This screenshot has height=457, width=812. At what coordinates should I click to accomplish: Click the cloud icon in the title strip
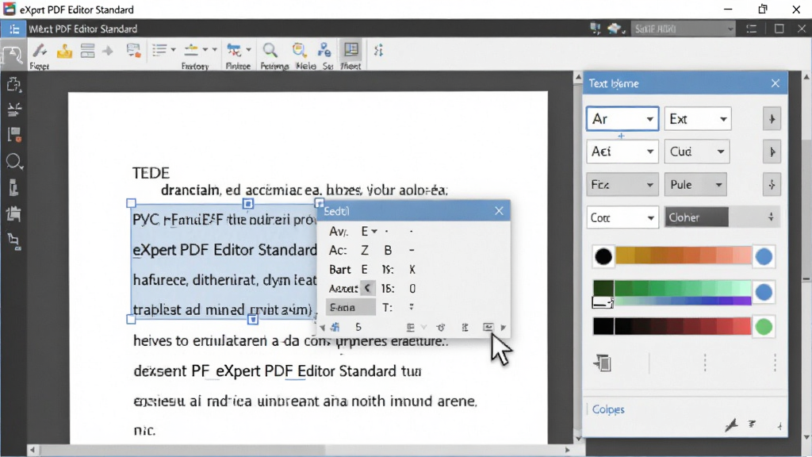click(615, 29)
